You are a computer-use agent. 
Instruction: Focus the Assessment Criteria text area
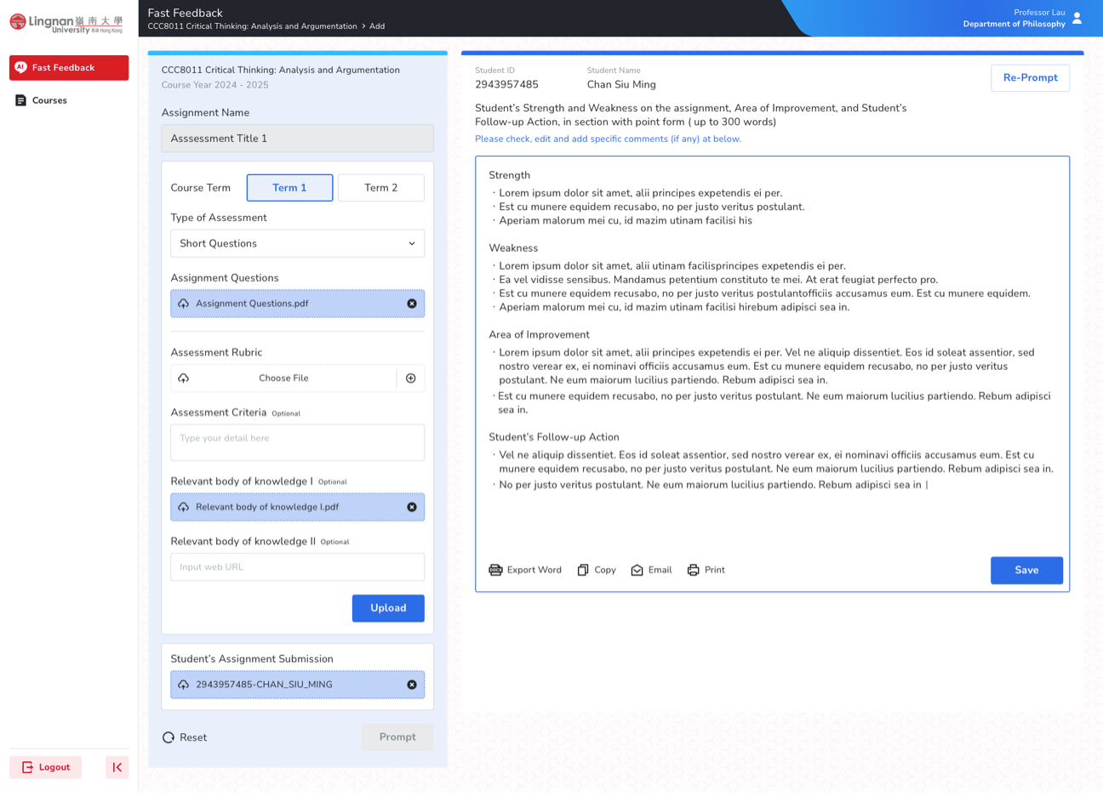[297, 442]
